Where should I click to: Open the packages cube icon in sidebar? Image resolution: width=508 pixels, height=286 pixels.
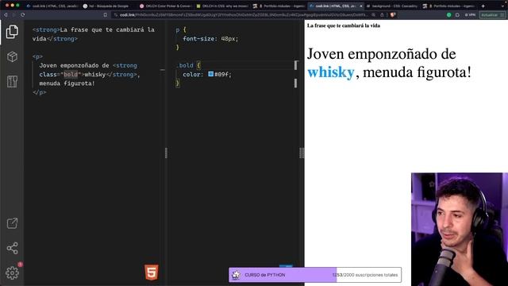click(x=12, y=56)
